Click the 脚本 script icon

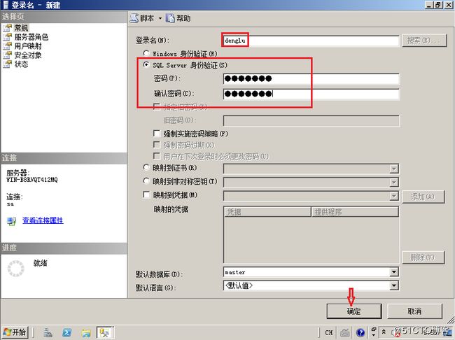[x=134, y=18]
